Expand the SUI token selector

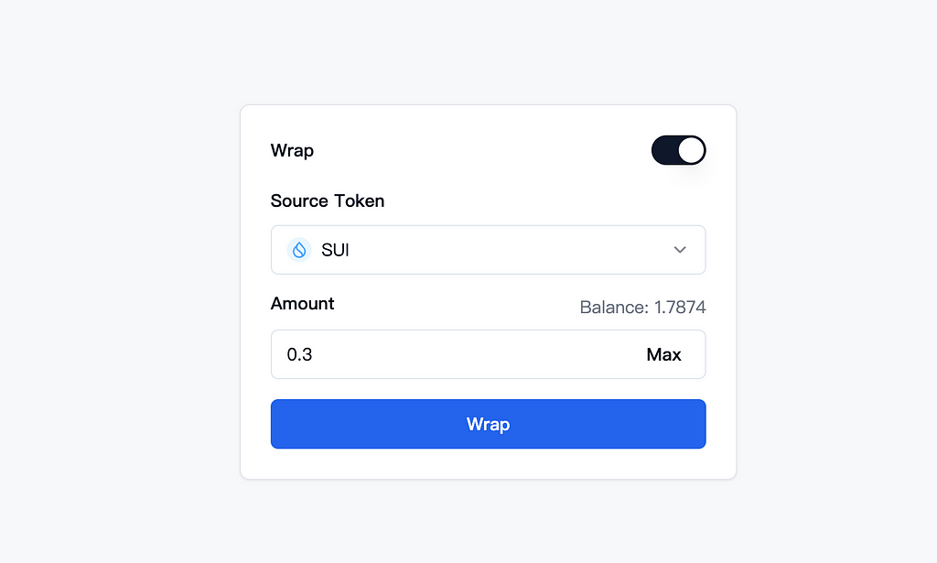[489, 250]
